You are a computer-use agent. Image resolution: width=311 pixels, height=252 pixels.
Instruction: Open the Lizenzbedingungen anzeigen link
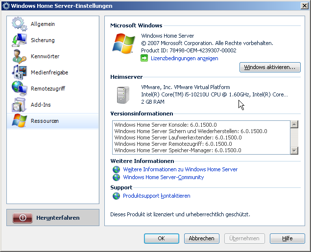point(185,58)
